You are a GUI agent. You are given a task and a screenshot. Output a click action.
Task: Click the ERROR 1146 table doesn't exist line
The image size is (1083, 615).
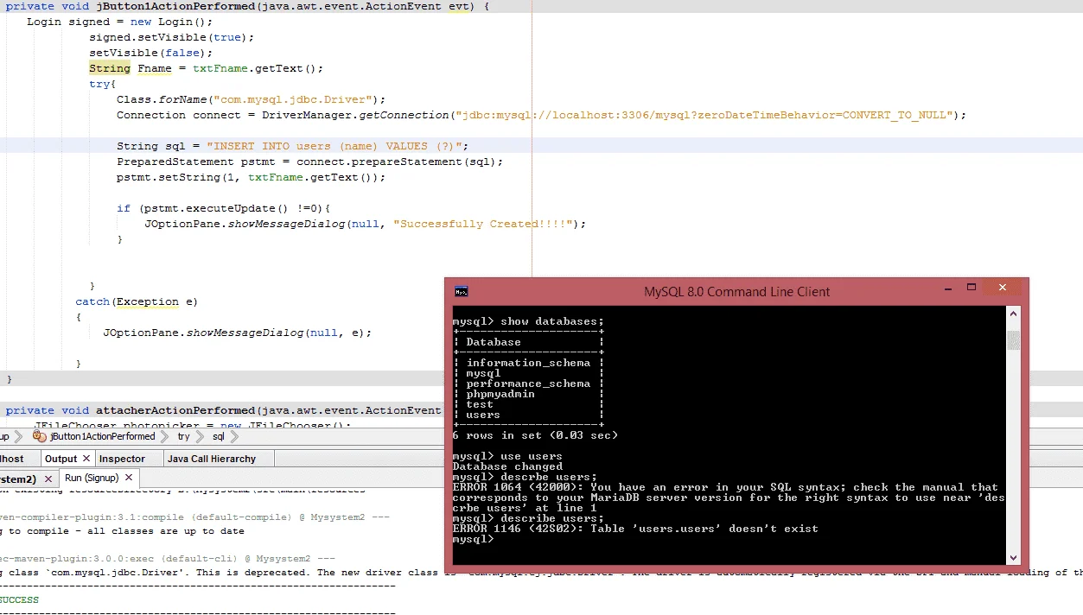click(x=635, y=529)
